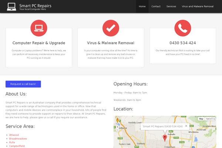Click the Riddells Creek map label
Image resolution: width=222 pixels, height=148 pixels.
pos(135,122)
